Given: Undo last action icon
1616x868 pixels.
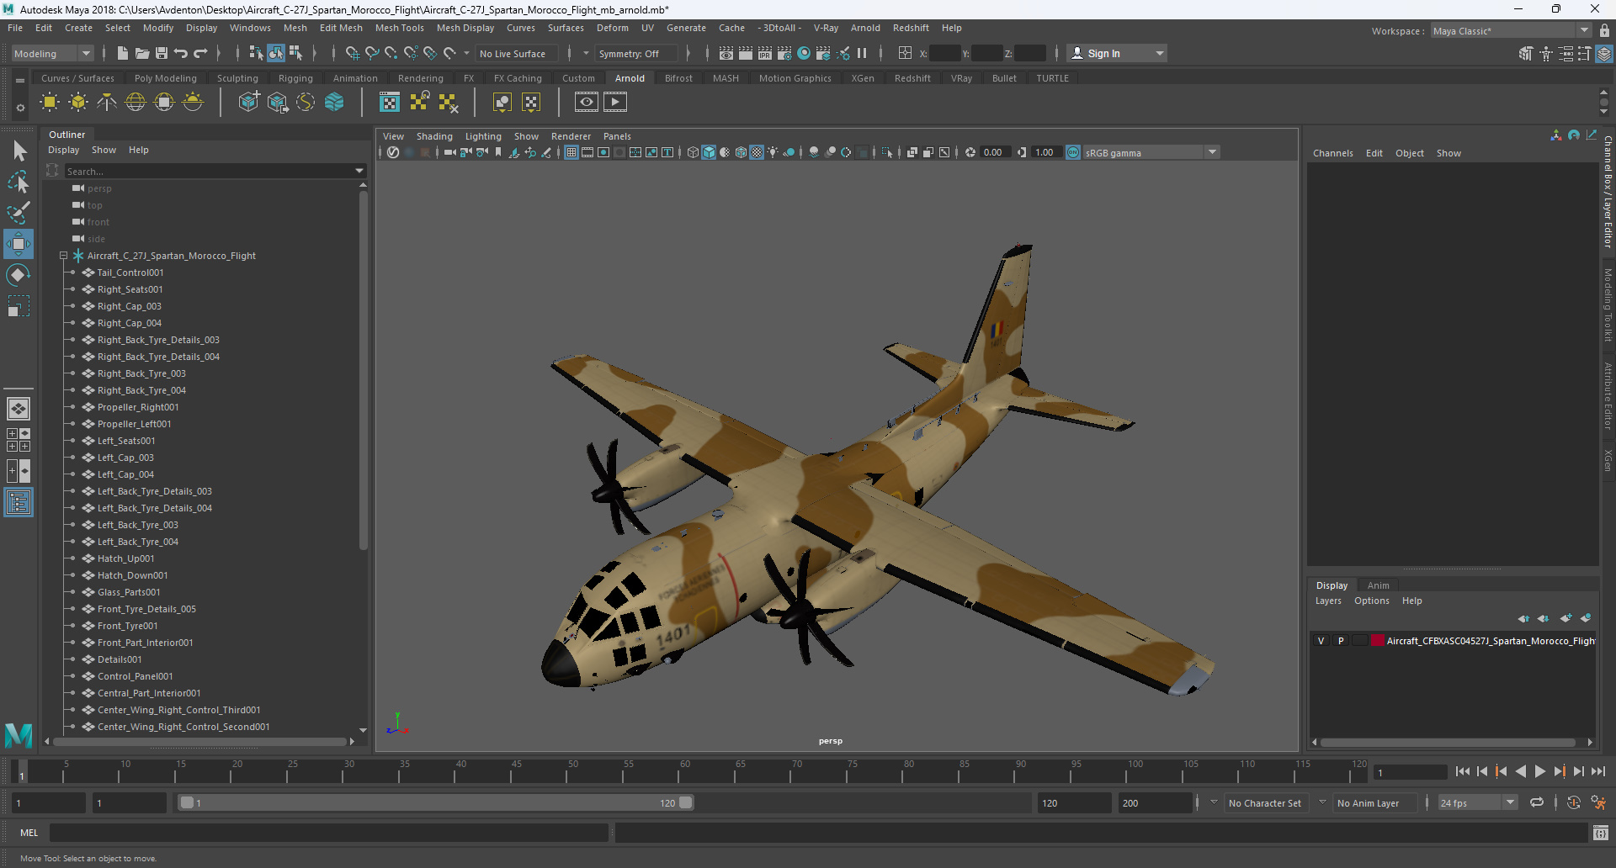Looking at the screenshot, I should click(181, 53).
